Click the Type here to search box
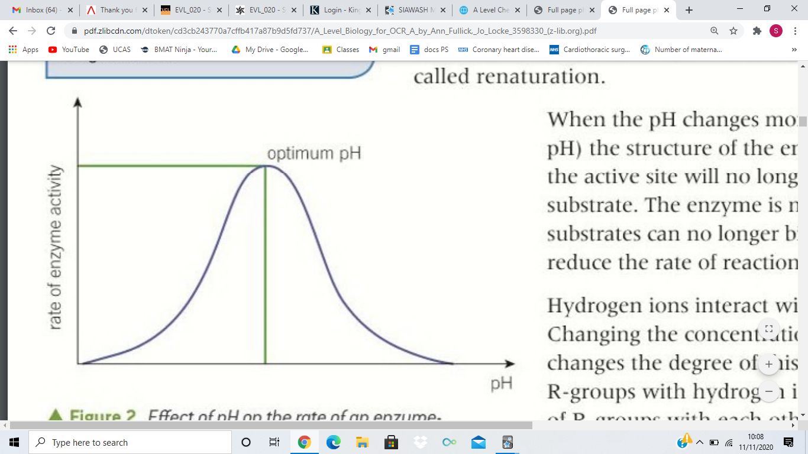Viewport: 808px width, 454px height. [x=130, y=442]
